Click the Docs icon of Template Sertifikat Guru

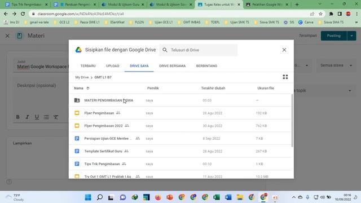pos(77,151)
